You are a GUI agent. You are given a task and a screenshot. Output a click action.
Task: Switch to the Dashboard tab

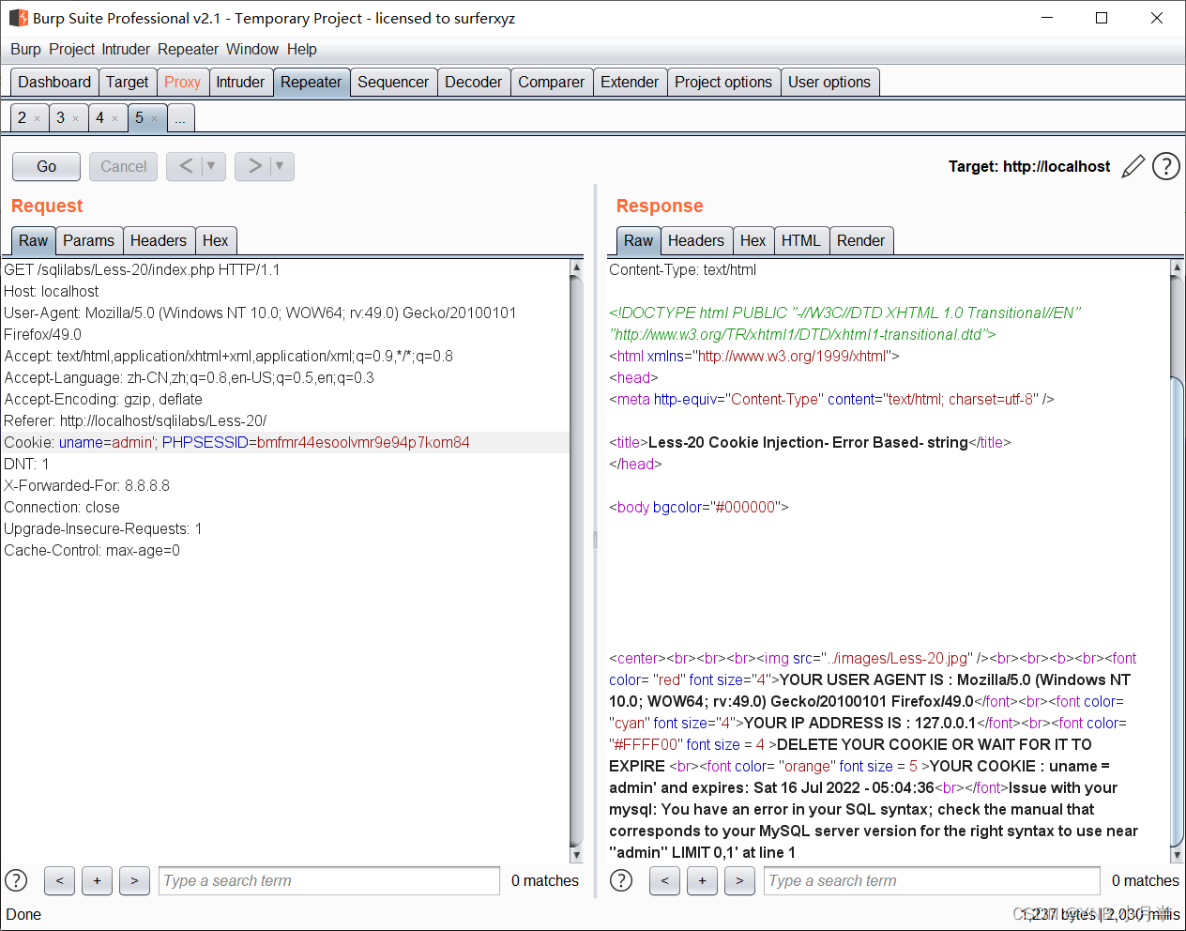54,82
